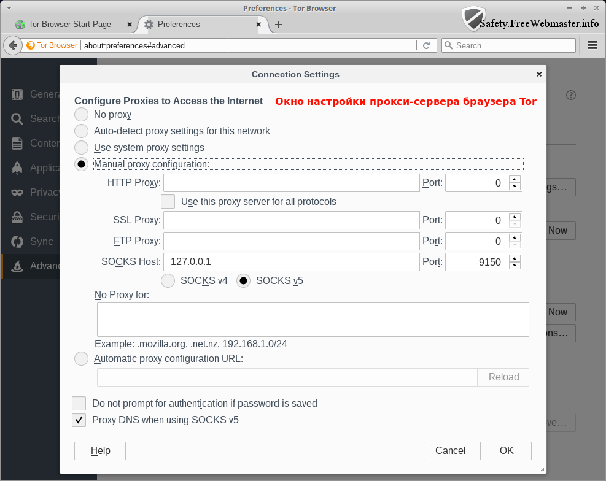Increase the SOCKS port with up arrow

515,258
